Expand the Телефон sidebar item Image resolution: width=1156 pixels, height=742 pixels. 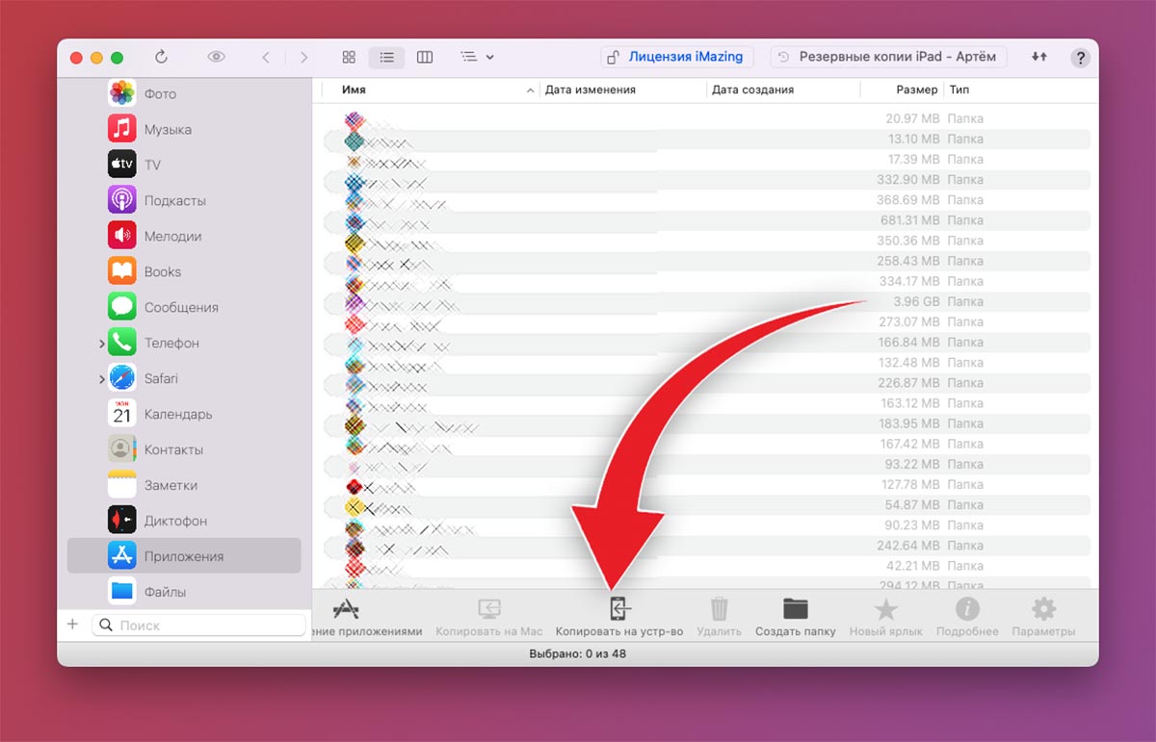(101, 344)
